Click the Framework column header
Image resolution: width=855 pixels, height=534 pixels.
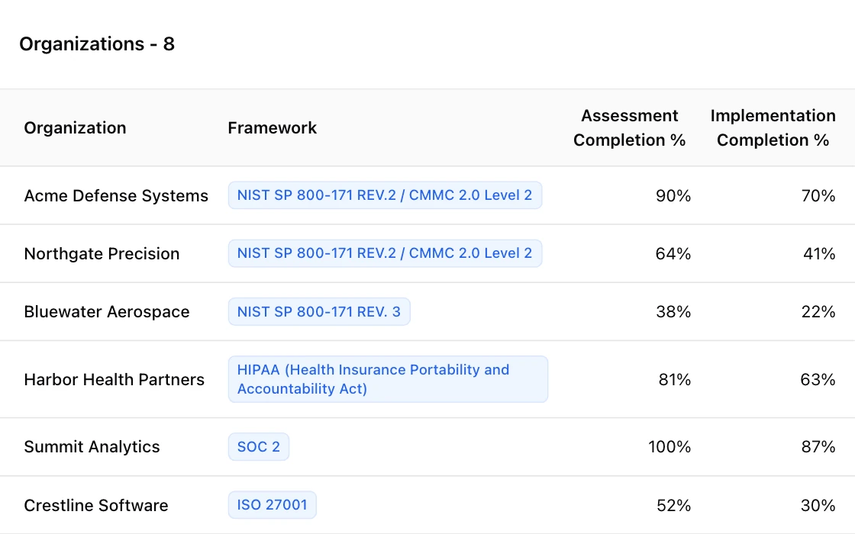(272, 128)
